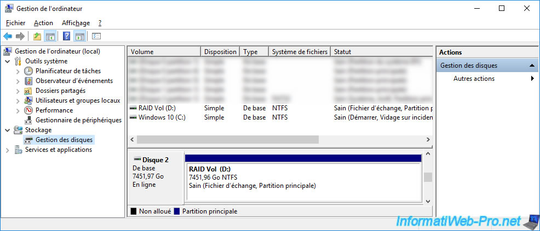Click Autres actions in Actions pane
The image size is (540, 231).
pyautogui.click(x=474, y=79)
